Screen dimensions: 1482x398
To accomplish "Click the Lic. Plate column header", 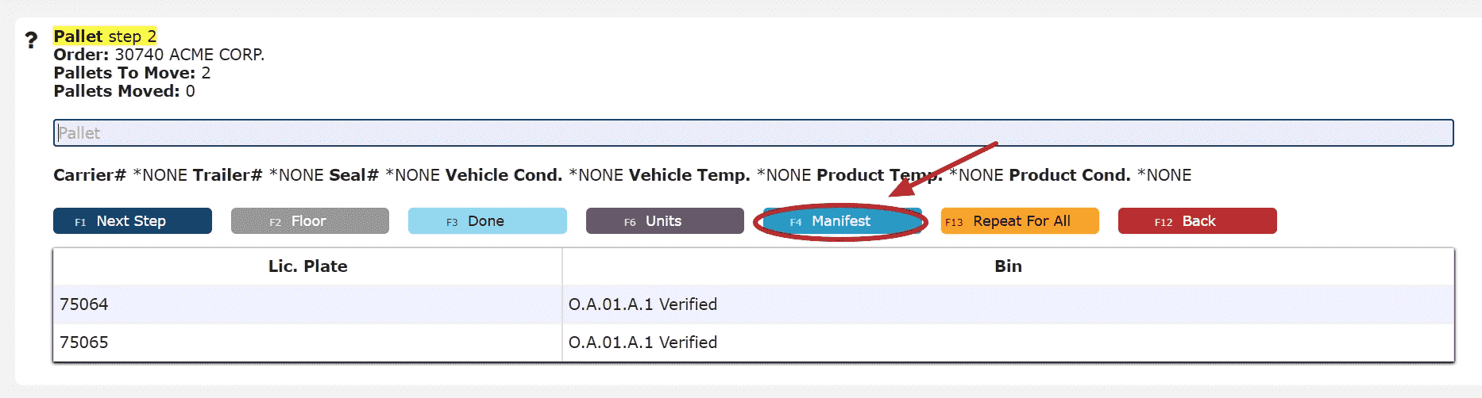I will coord(307,266).
